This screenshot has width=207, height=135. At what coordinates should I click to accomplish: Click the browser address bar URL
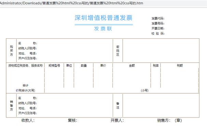(x=71, y=3)
